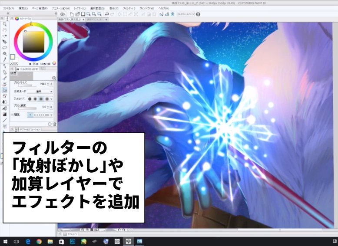Select the transparent color checker swatch
The width and height of the screenshot is (338, 246).
click(x=14, y=64)
